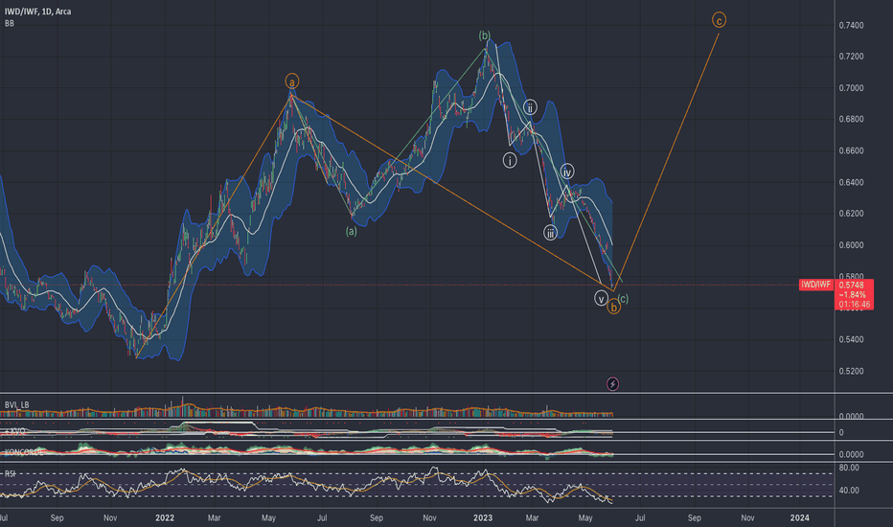
Task: Click the 0.6200 price axis label
Action: click(x=851, y=214)
